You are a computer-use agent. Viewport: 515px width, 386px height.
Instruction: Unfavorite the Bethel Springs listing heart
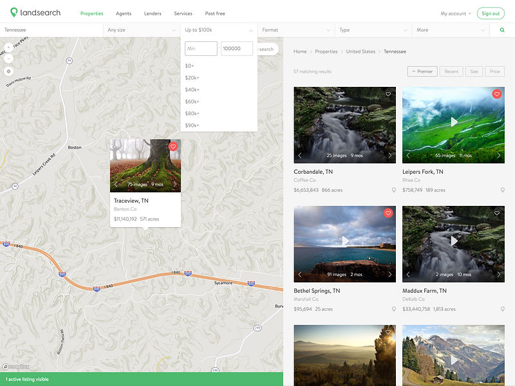pos(388,213)
